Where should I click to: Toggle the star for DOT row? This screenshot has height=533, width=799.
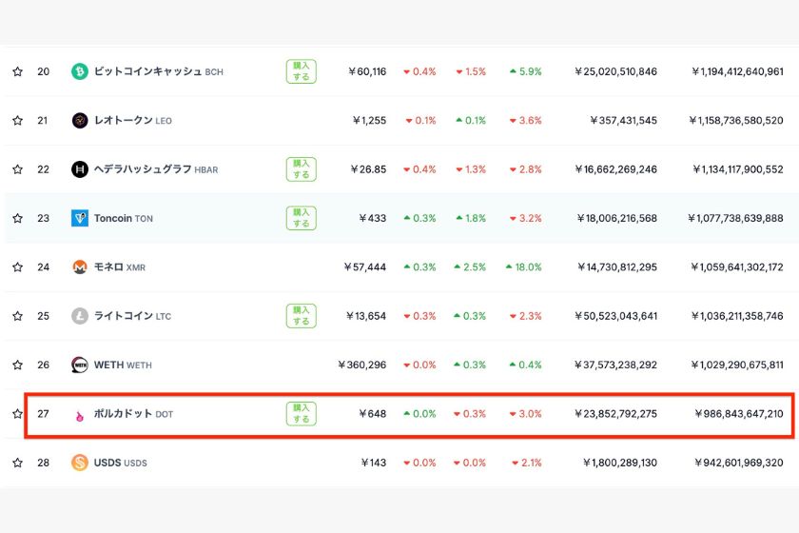coord(18,414)
